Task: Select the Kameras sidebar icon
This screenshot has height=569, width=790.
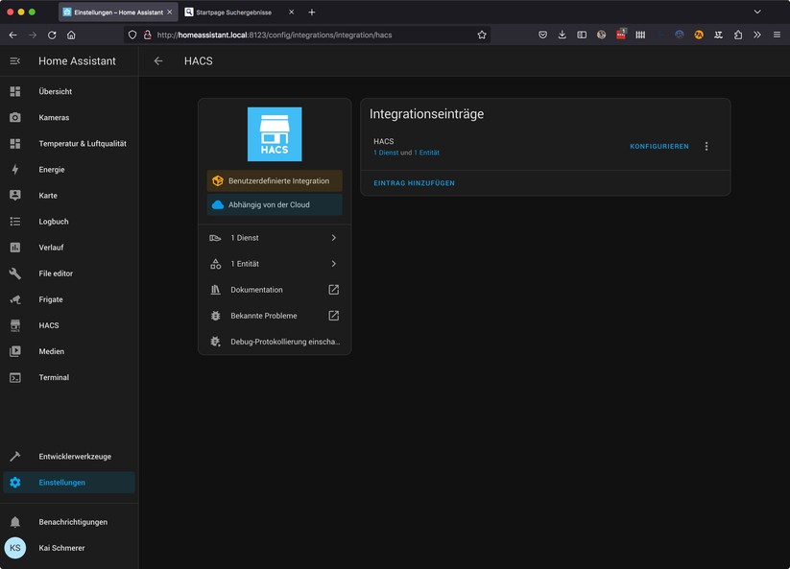Action: [x=13, y=117]
